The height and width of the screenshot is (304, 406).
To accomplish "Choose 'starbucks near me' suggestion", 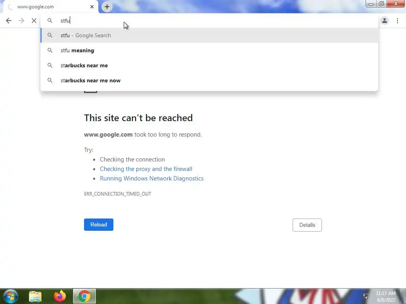I will coord(209,65).
